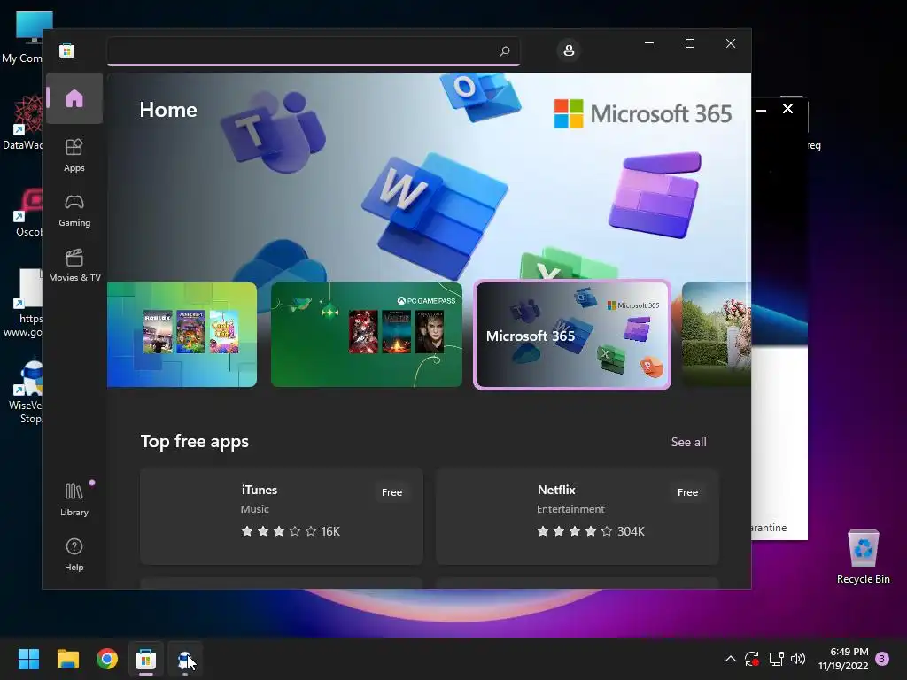
Task: Open the Home section in the Store sidebar
Action: (x=74, y=98)
